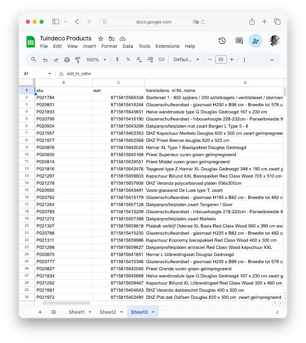Open the Data menu
Screen dimensions: 306x343
(127, 46)
